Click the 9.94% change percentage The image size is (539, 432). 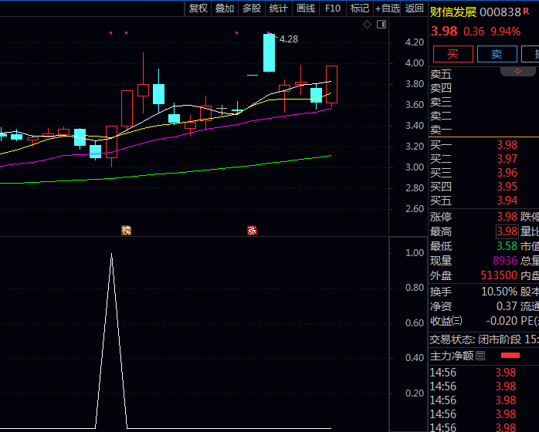tap(505, 32)
